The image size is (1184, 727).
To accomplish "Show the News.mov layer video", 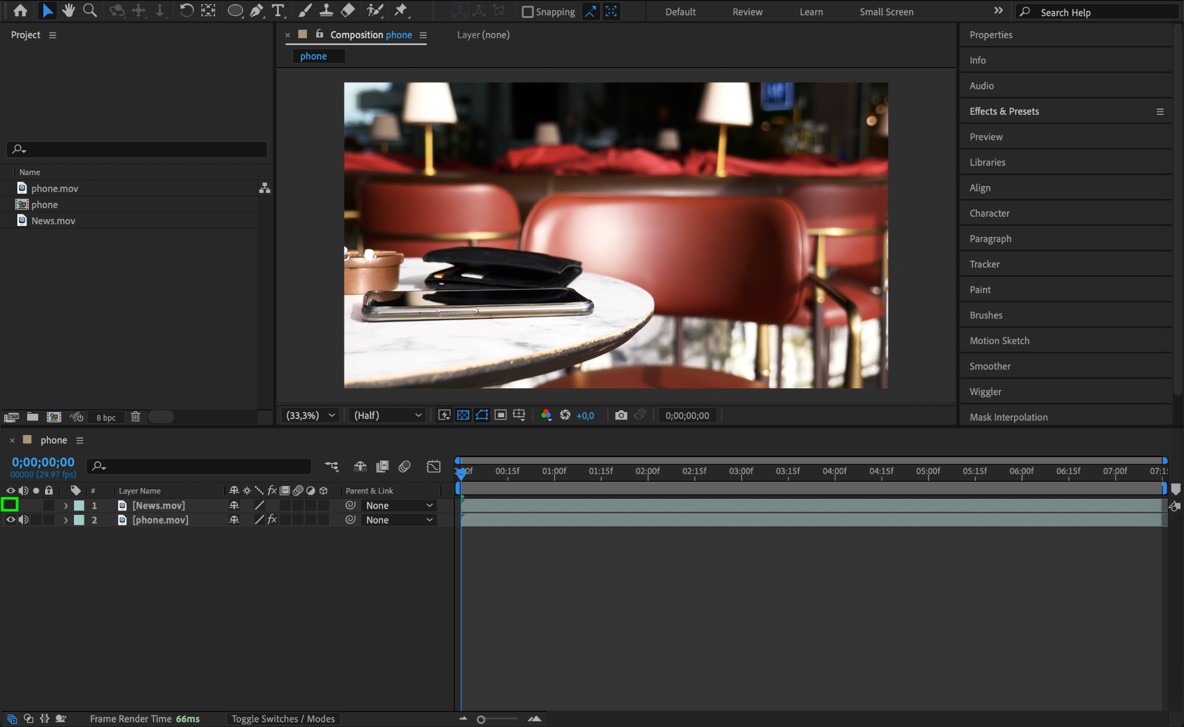I will click(x=10, y=505).
